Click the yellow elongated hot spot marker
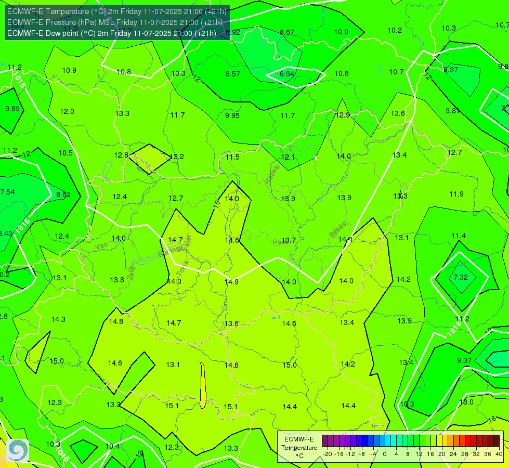Image resolution: width=509 pixels, height=468 pixels. 203,385
